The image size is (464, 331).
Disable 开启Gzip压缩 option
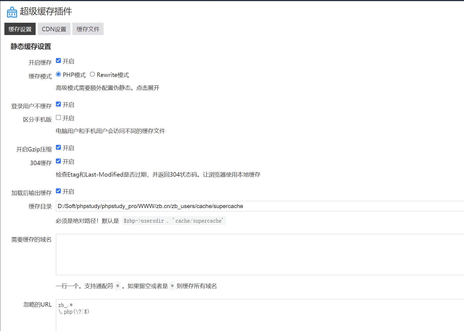58,147
